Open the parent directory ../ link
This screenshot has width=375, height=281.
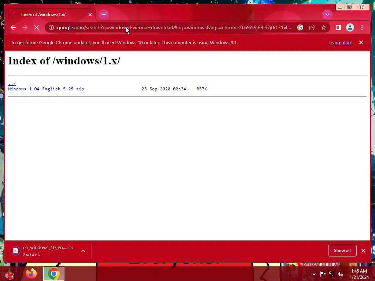coord(12,83)
